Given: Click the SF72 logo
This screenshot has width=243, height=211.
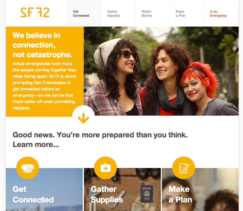Looking at the screenshot, I should click(x=35, y=12).
